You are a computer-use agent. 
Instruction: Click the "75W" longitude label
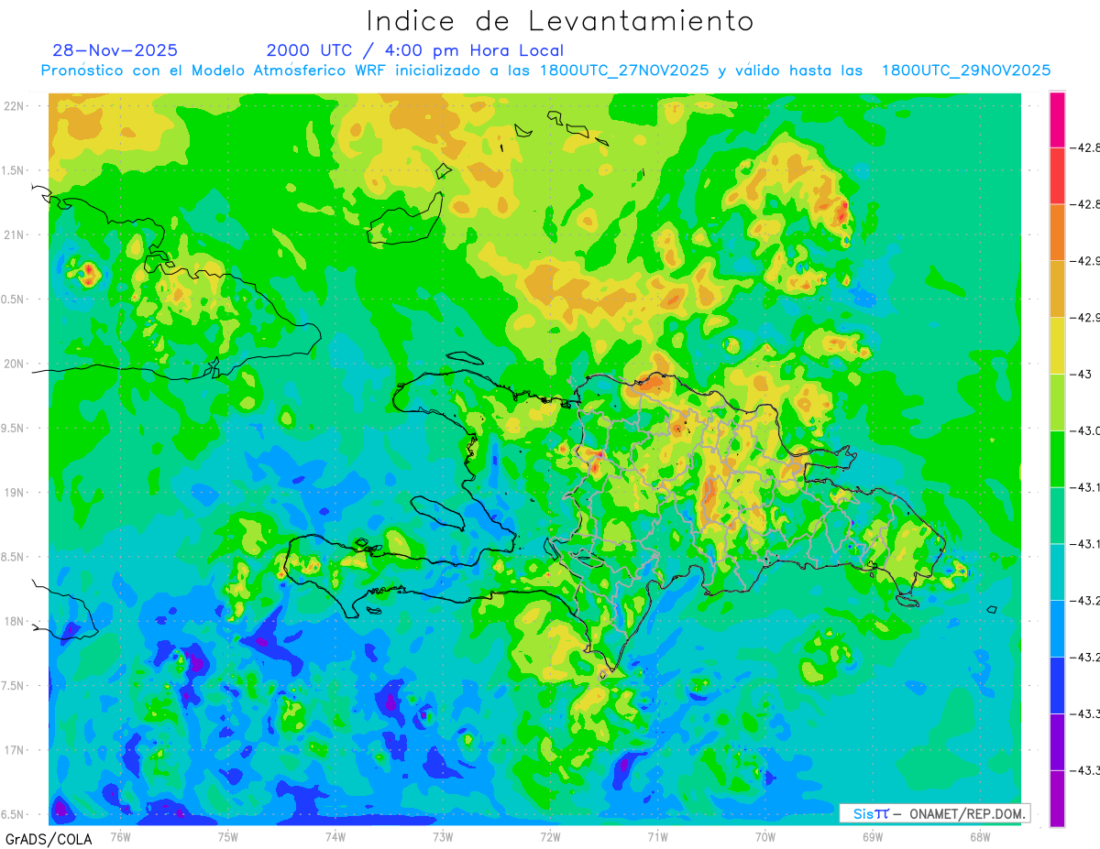(228, 836)
